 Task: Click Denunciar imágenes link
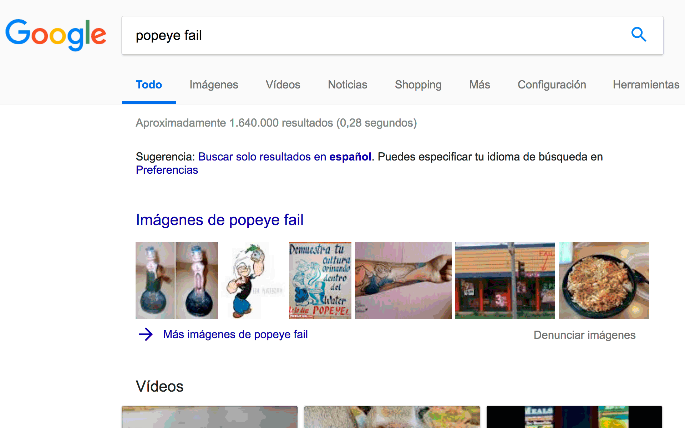(x=584, y=335)
